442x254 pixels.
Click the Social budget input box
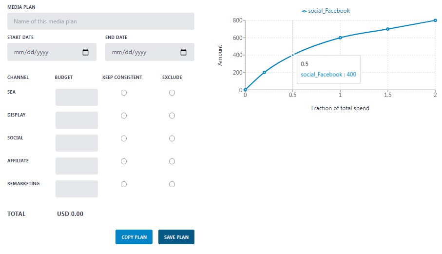77,143
